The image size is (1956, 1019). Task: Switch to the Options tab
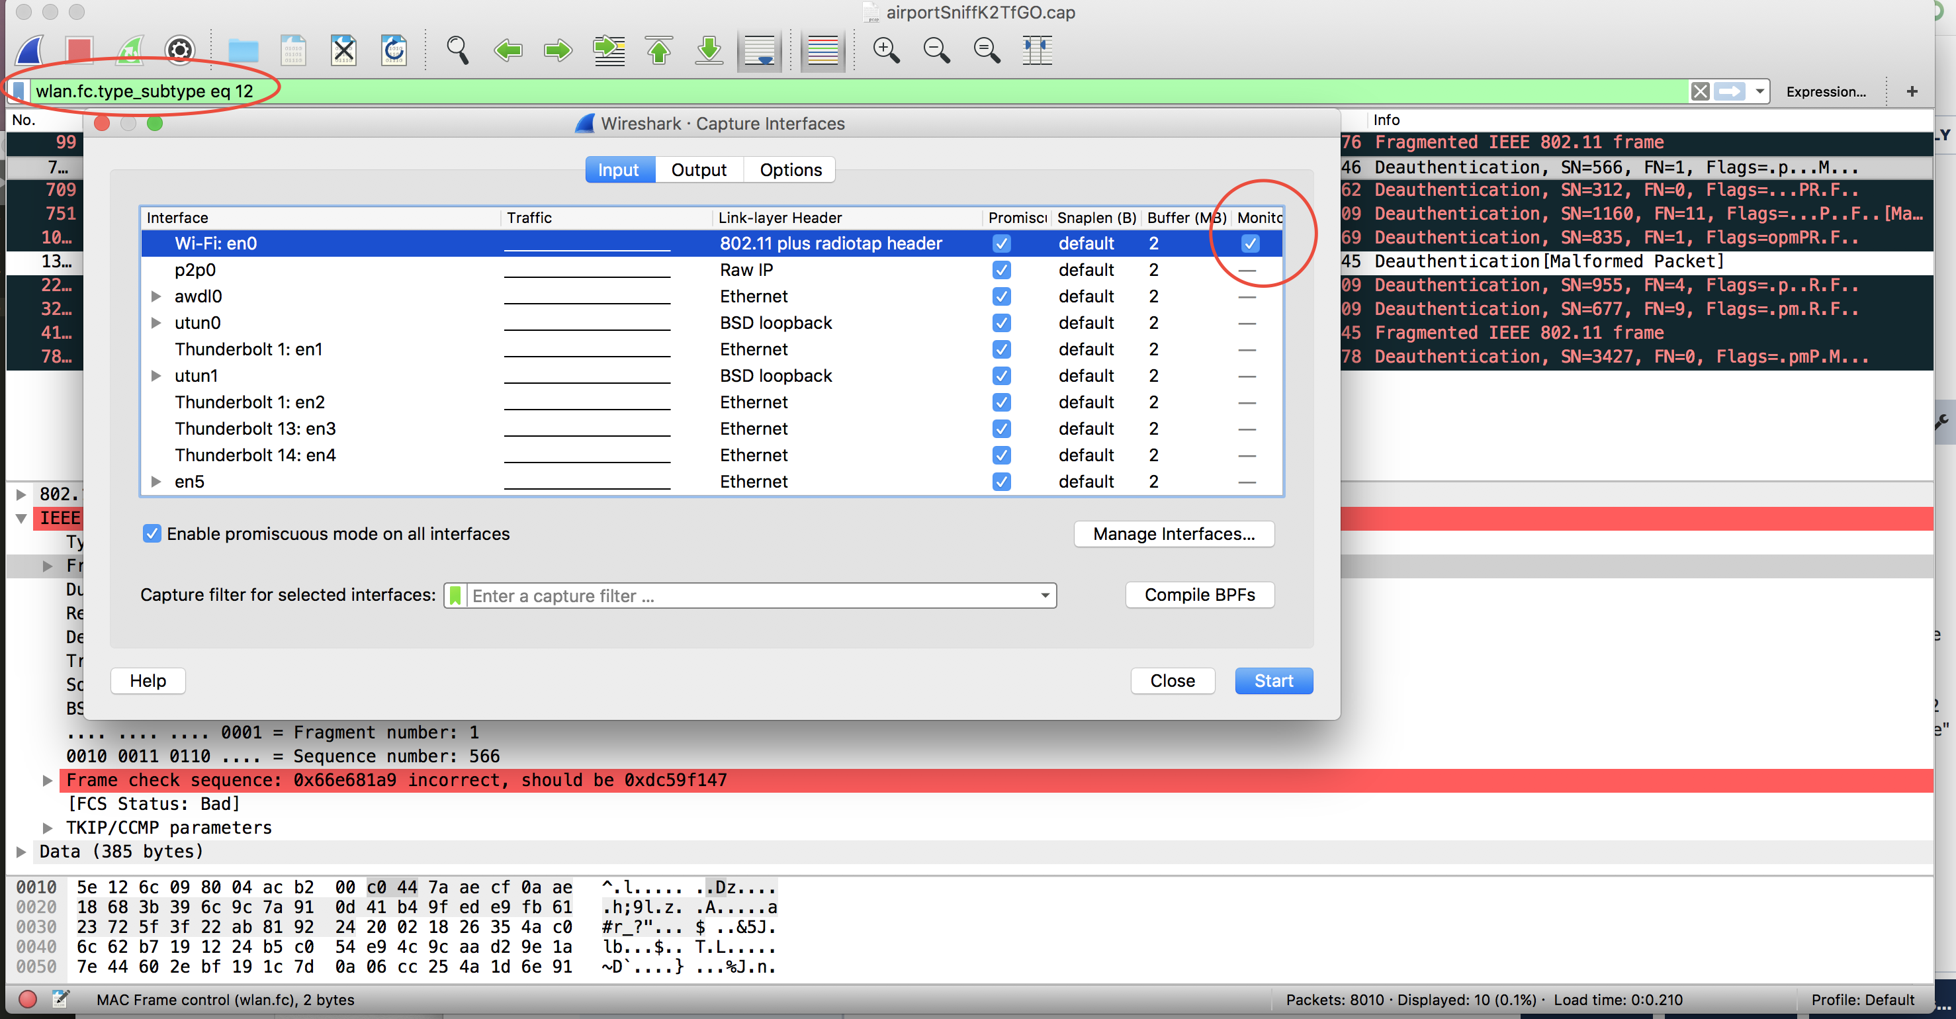(791, 169)
